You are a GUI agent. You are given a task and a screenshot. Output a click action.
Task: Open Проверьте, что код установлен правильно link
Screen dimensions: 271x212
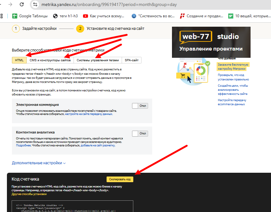coord(233,77)
